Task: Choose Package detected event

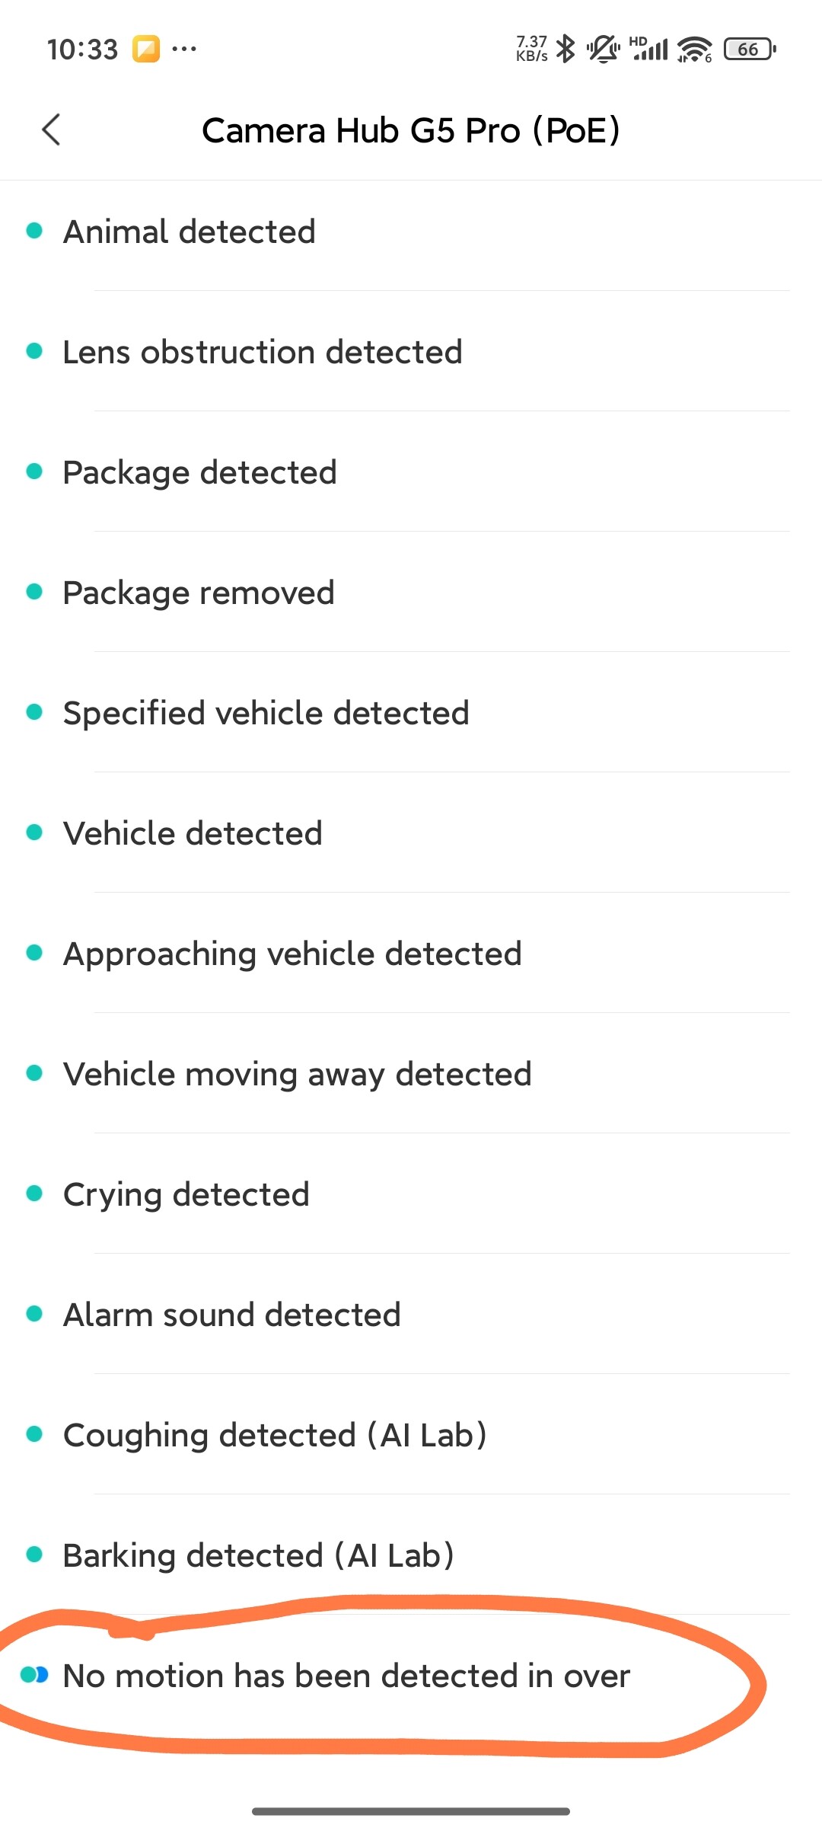Action: pyautogui.click(x=199, y=472)
